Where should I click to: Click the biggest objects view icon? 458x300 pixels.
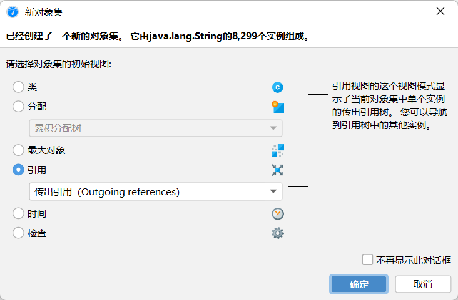point(278,150)
